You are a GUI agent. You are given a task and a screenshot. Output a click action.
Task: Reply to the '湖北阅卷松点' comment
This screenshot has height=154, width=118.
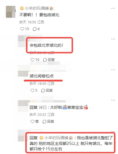coord(47,91)
